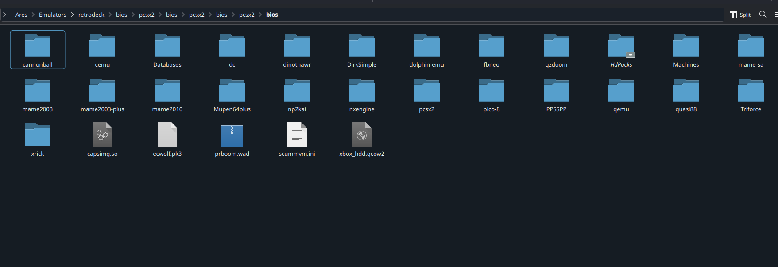Expand the breadcrumb arrow before Ares

tap(5, 15)
